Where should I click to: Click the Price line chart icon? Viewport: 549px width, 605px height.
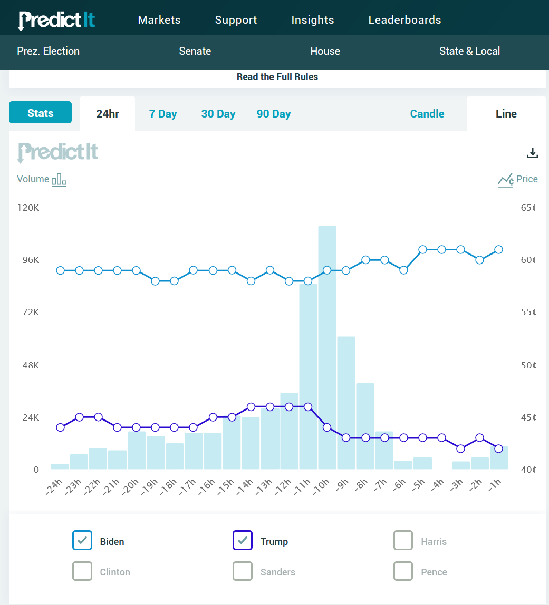(x=505, y=180)
